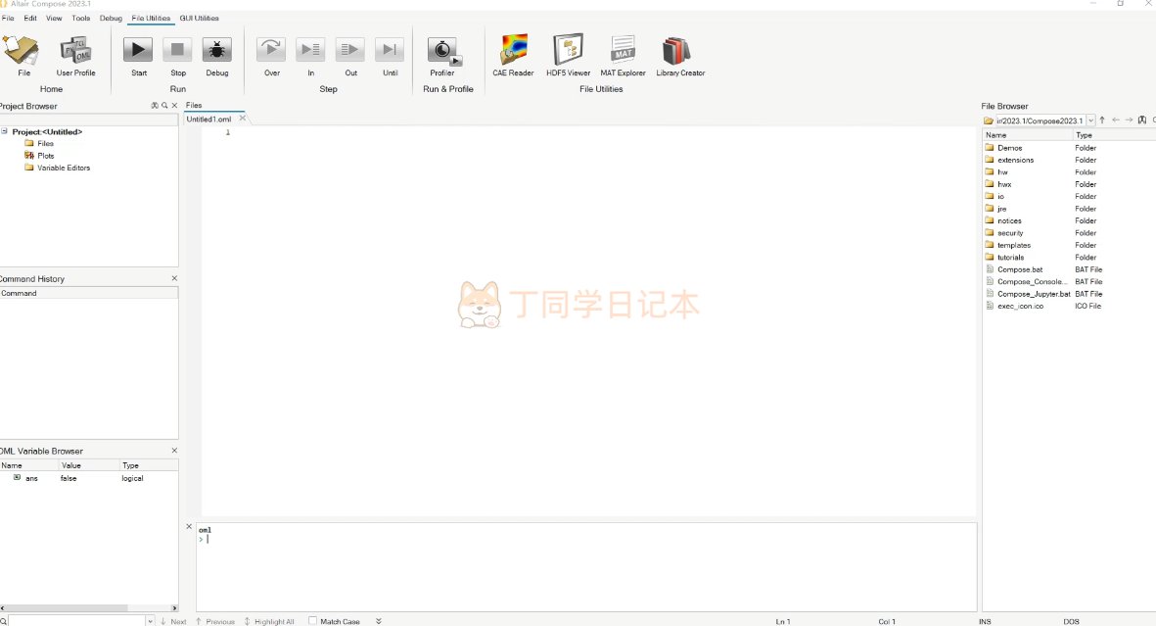Open the Library Creator

pos(680,50)
